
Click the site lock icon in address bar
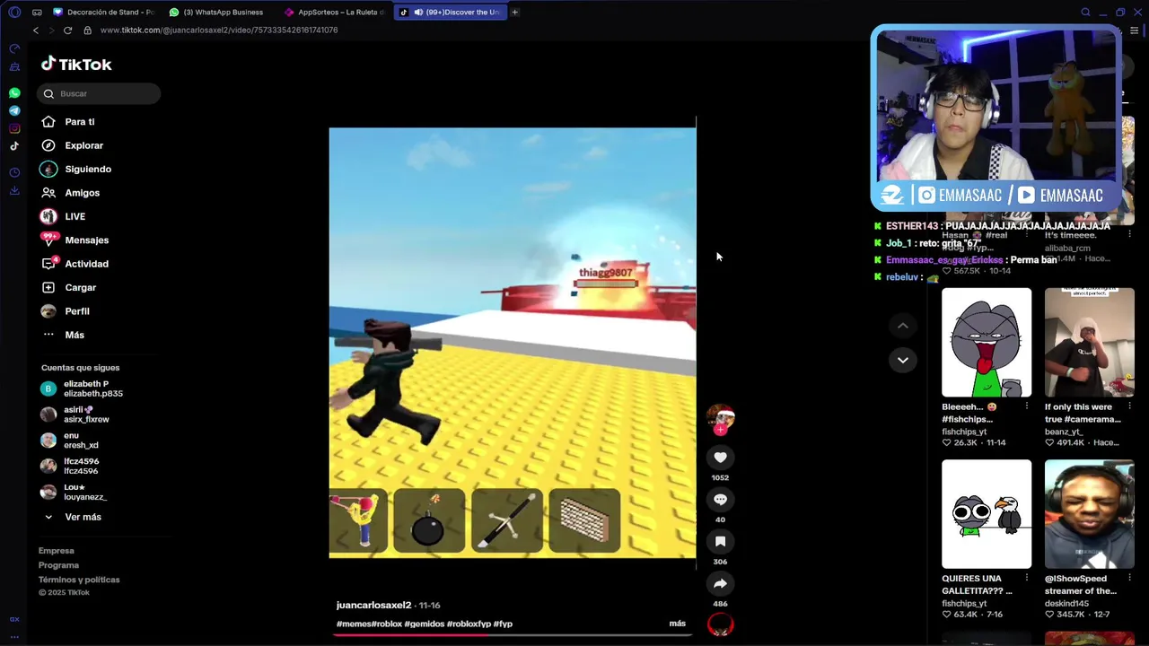87,31
